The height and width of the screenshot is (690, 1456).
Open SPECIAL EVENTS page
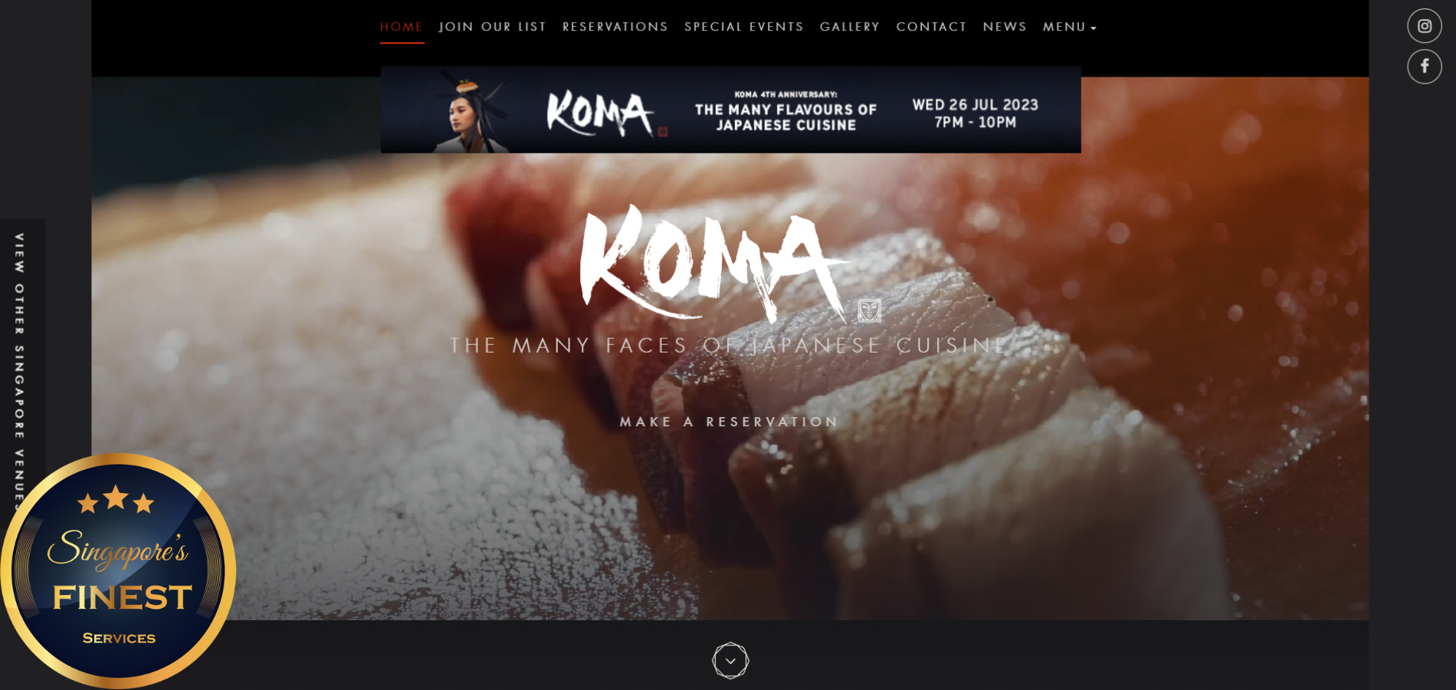pos(744,27)
